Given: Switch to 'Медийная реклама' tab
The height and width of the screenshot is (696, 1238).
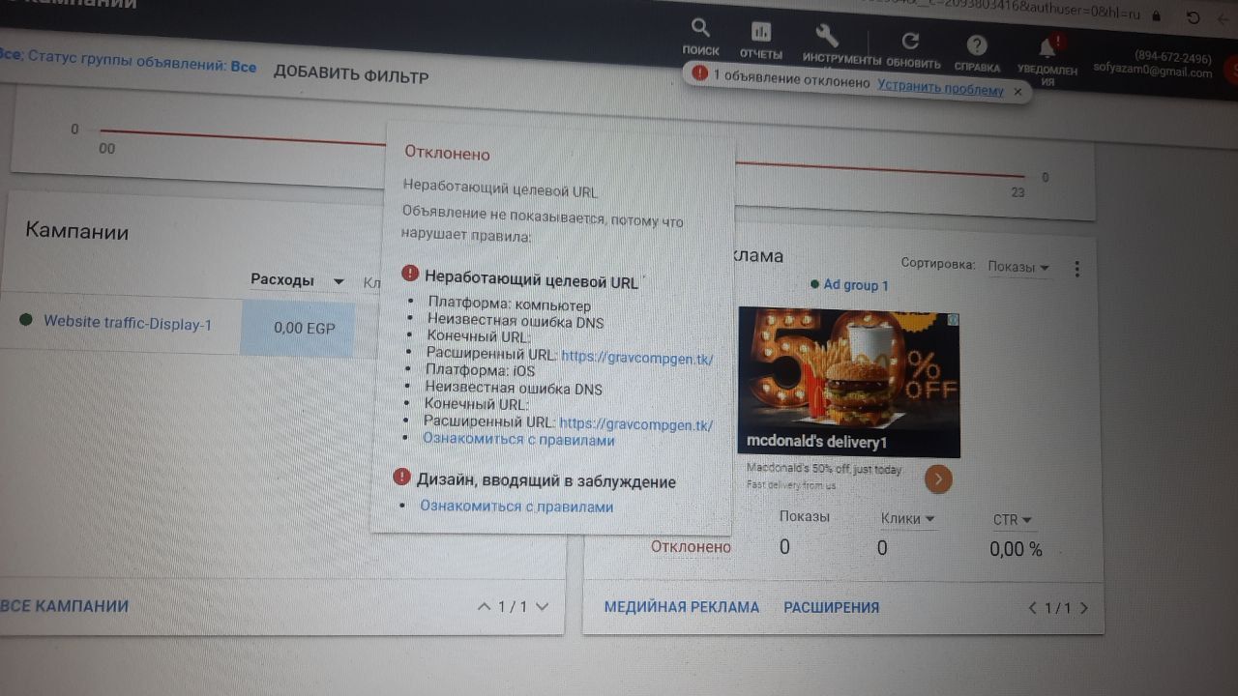Looking at the screenshot, I should (682, 607).
